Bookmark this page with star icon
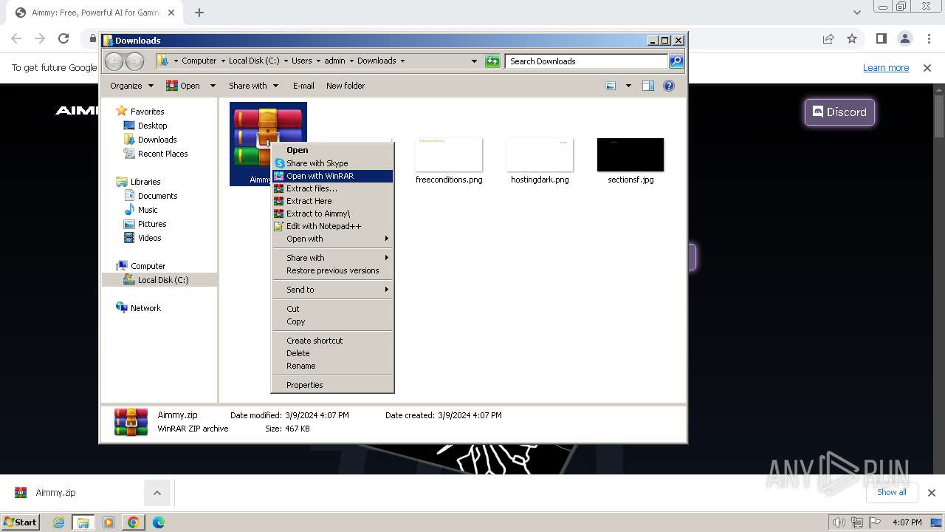This screenshot has height=532, width=945. pyautogui.click(x=852, y=38)
